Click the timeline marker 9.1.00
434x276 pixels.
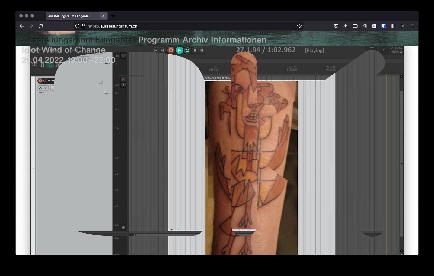click(x=213, y=67)
